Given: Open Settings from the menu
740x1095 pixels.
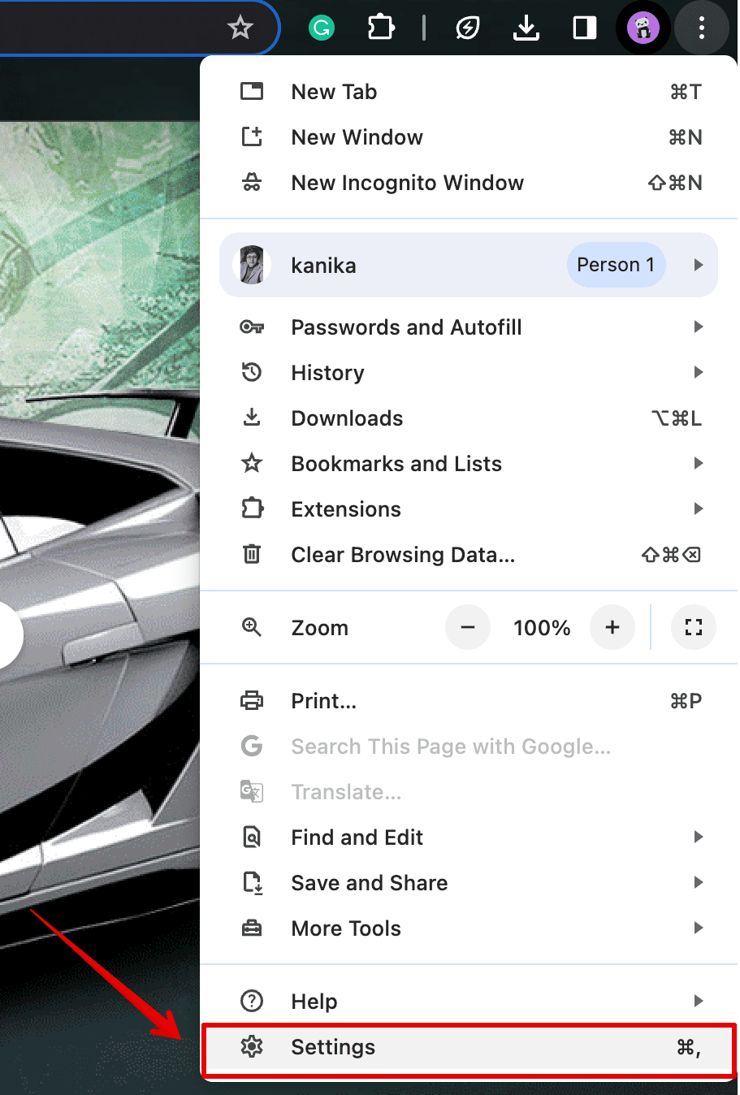Looking at the screenshot, I should point(333,1047).
